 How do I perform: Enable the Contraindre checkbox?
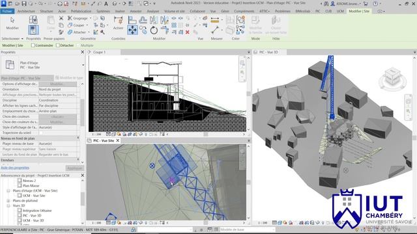pyautogui.click(x=33, y=45)
